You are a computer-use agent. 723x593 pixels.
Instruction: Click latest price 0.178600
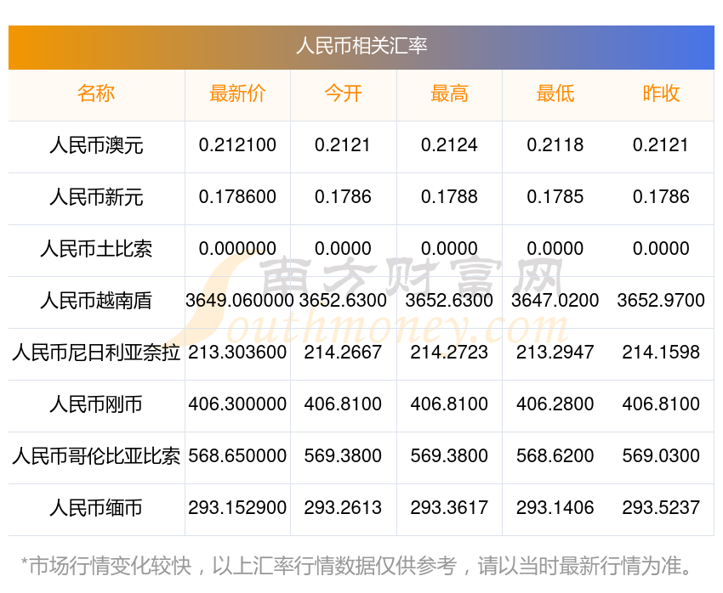coord(237,197)
